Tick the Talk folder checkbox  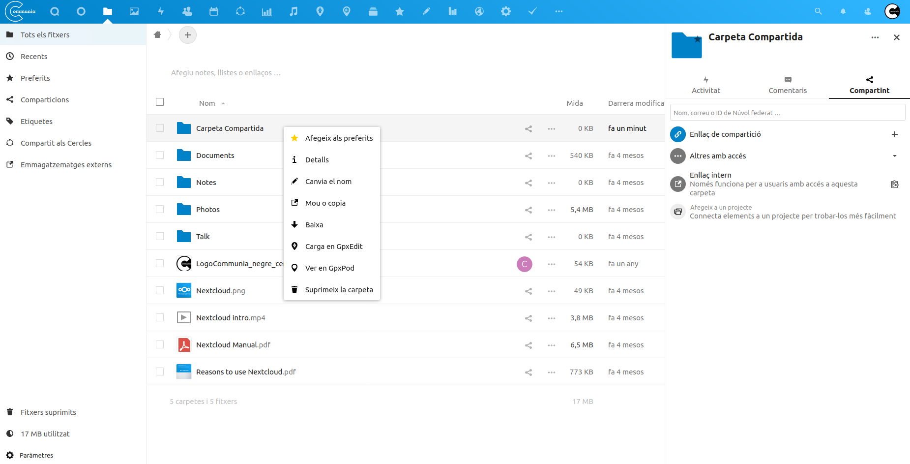(160, 236)
